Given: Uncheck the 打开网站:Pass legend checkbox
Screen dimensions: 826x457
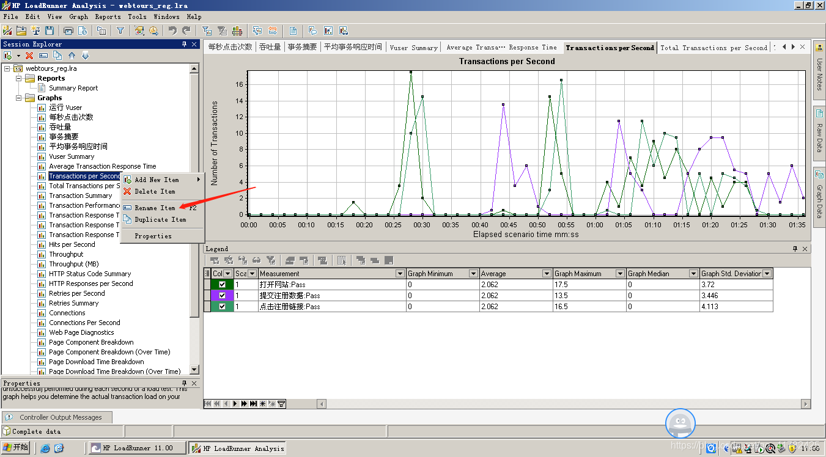Looking at the screenshot, I should click(222, 284).
